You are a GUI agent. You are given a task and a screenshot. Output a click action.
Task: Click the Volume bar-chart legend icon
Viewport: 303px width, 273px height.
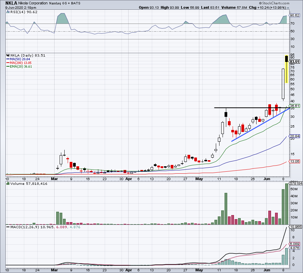pyautogui.click(x=8, y=183)
